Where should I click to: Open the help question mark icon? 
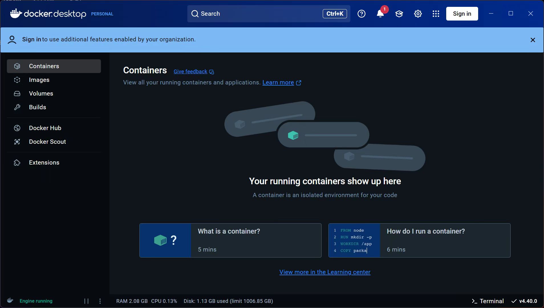[x=362, y=14]
